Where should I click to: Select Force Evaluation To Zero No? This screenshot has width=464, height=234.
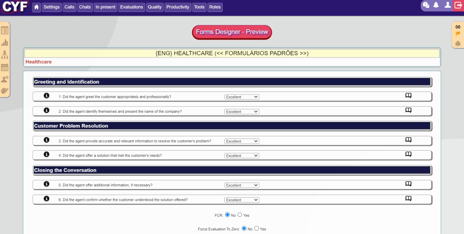click(244, 229)
